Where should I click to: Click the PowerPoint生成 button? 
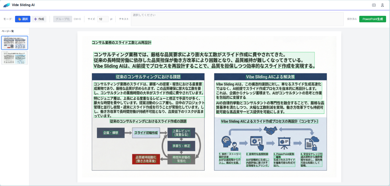[x=372, y=19]
